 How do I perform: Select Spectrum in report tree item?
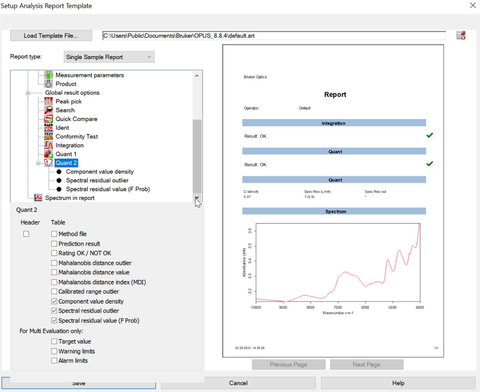coord(70,198)
